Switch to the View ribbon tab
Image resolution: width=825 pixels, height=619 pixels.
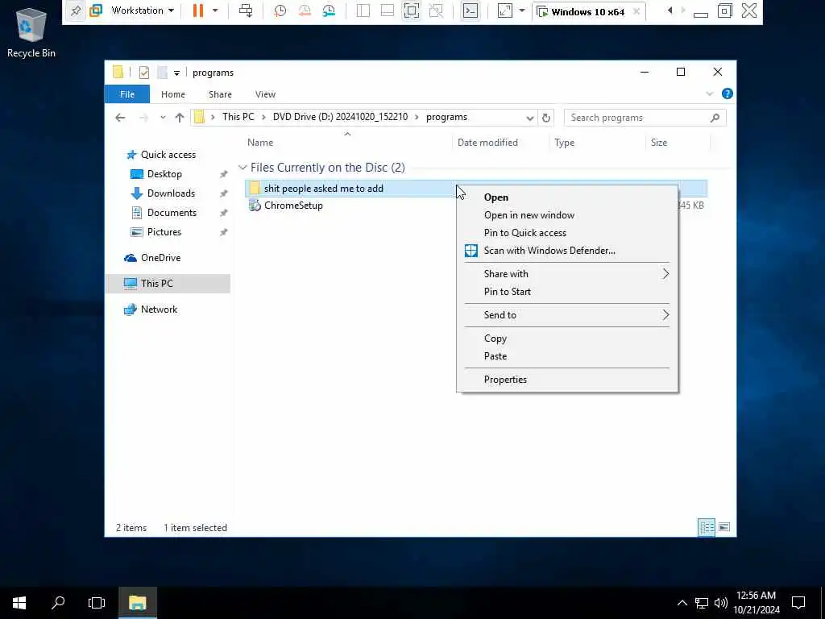point(265,94)
